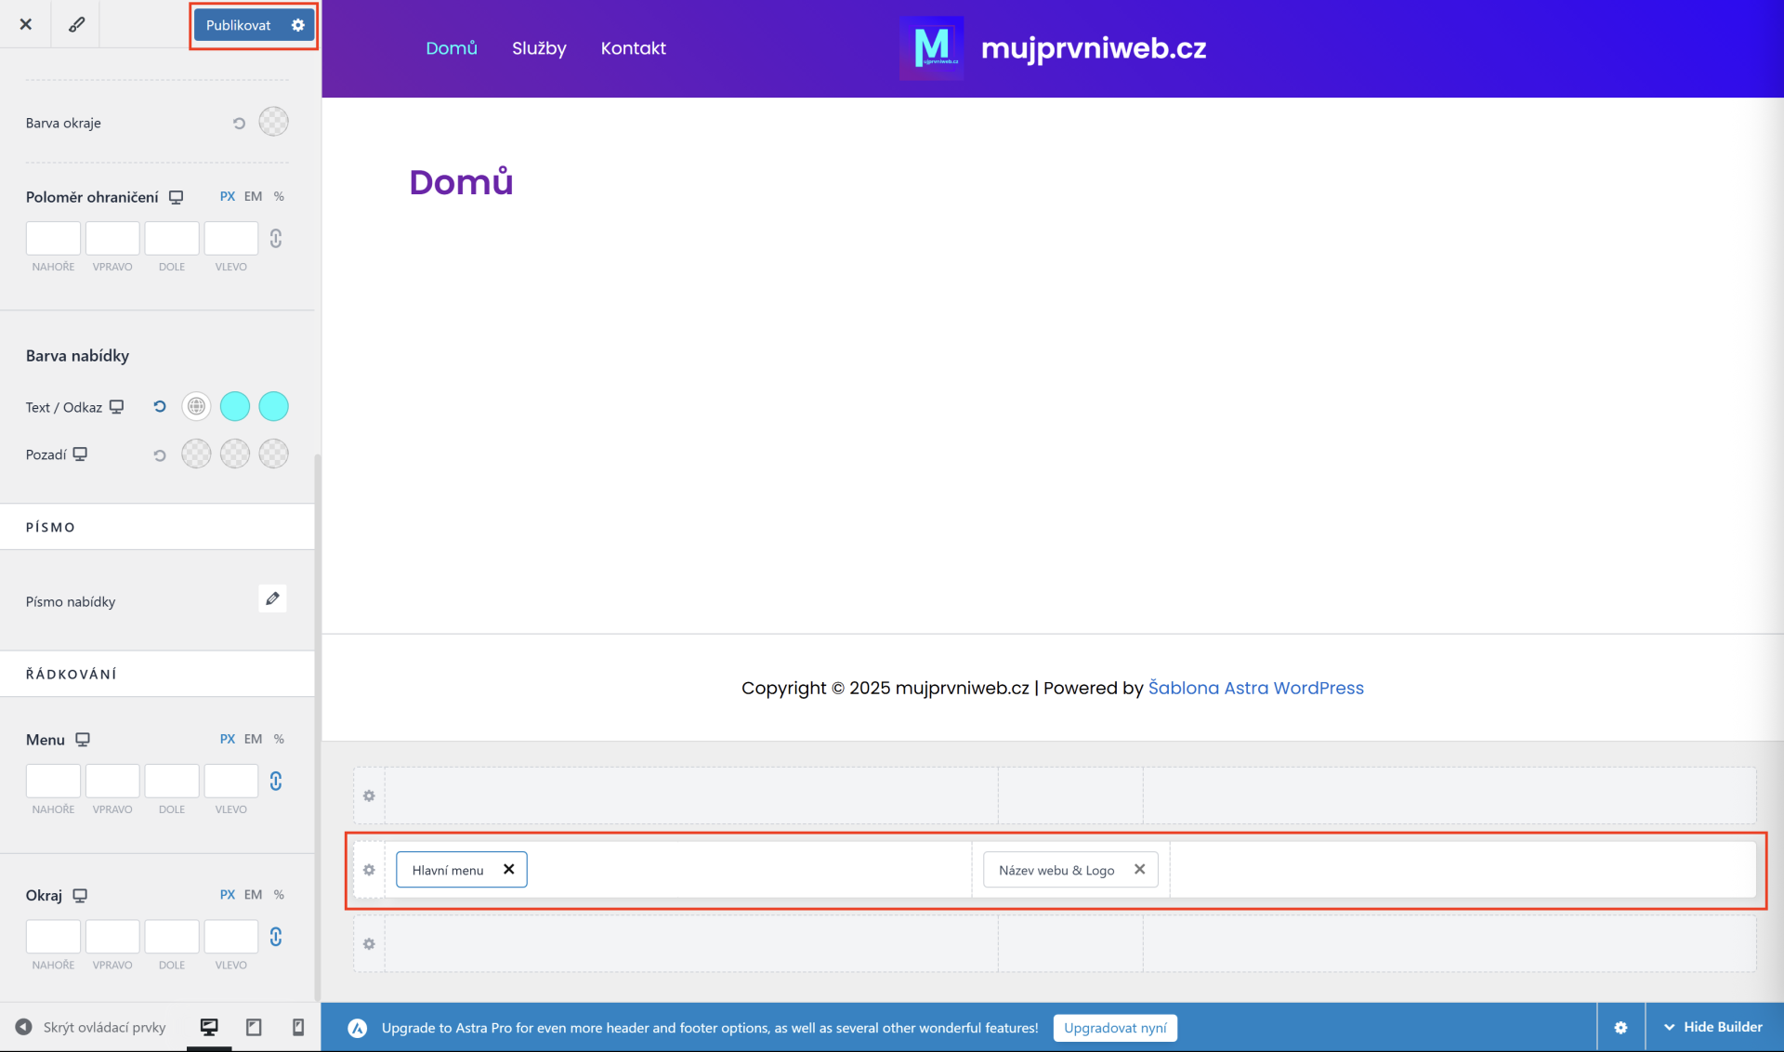Screen dimensions: 1784x1052
Task: Open settings gear for the Hlavní menu row
Action: (369, 870)
